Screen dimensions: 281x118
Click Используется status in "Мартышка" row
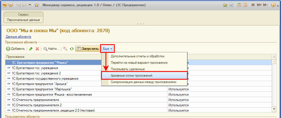click(179, 89)
